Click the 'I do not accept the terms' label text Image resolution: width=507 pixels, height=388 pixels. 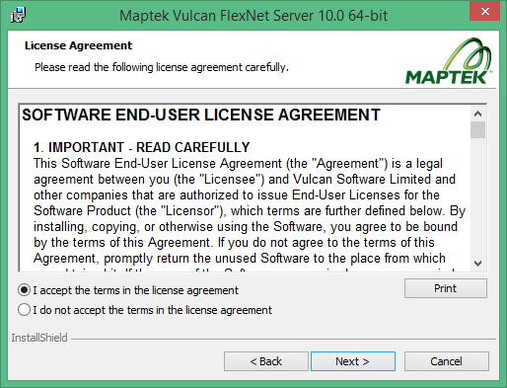[152, 310]
